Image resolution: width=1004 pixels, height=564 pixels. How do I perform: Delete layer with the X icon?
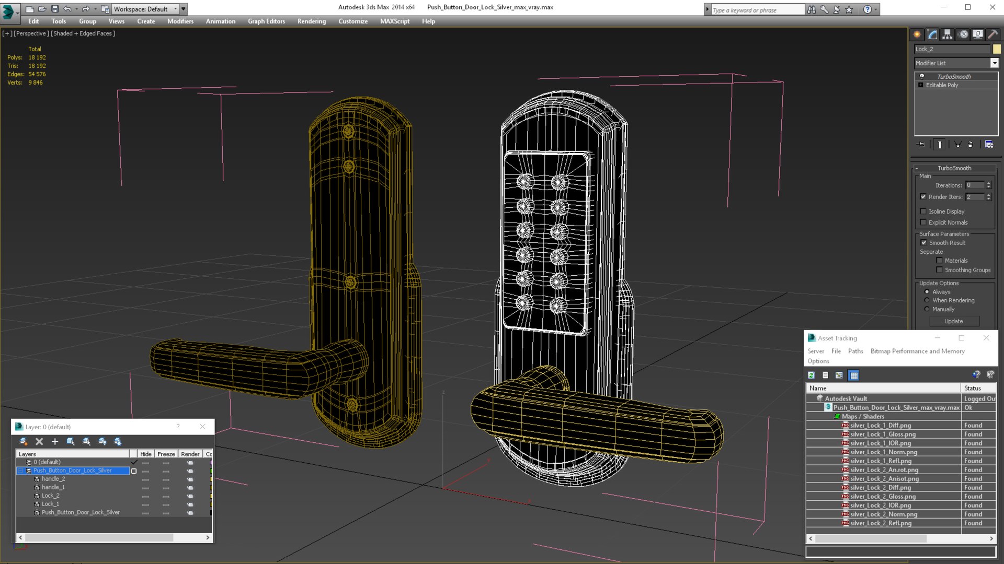39,442
